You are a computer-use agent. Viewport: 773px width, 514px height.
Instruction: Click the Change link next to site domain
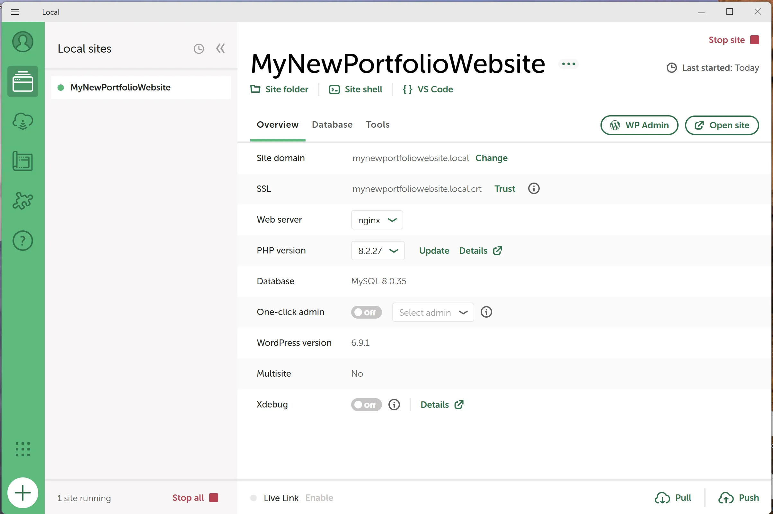point(491,158)
